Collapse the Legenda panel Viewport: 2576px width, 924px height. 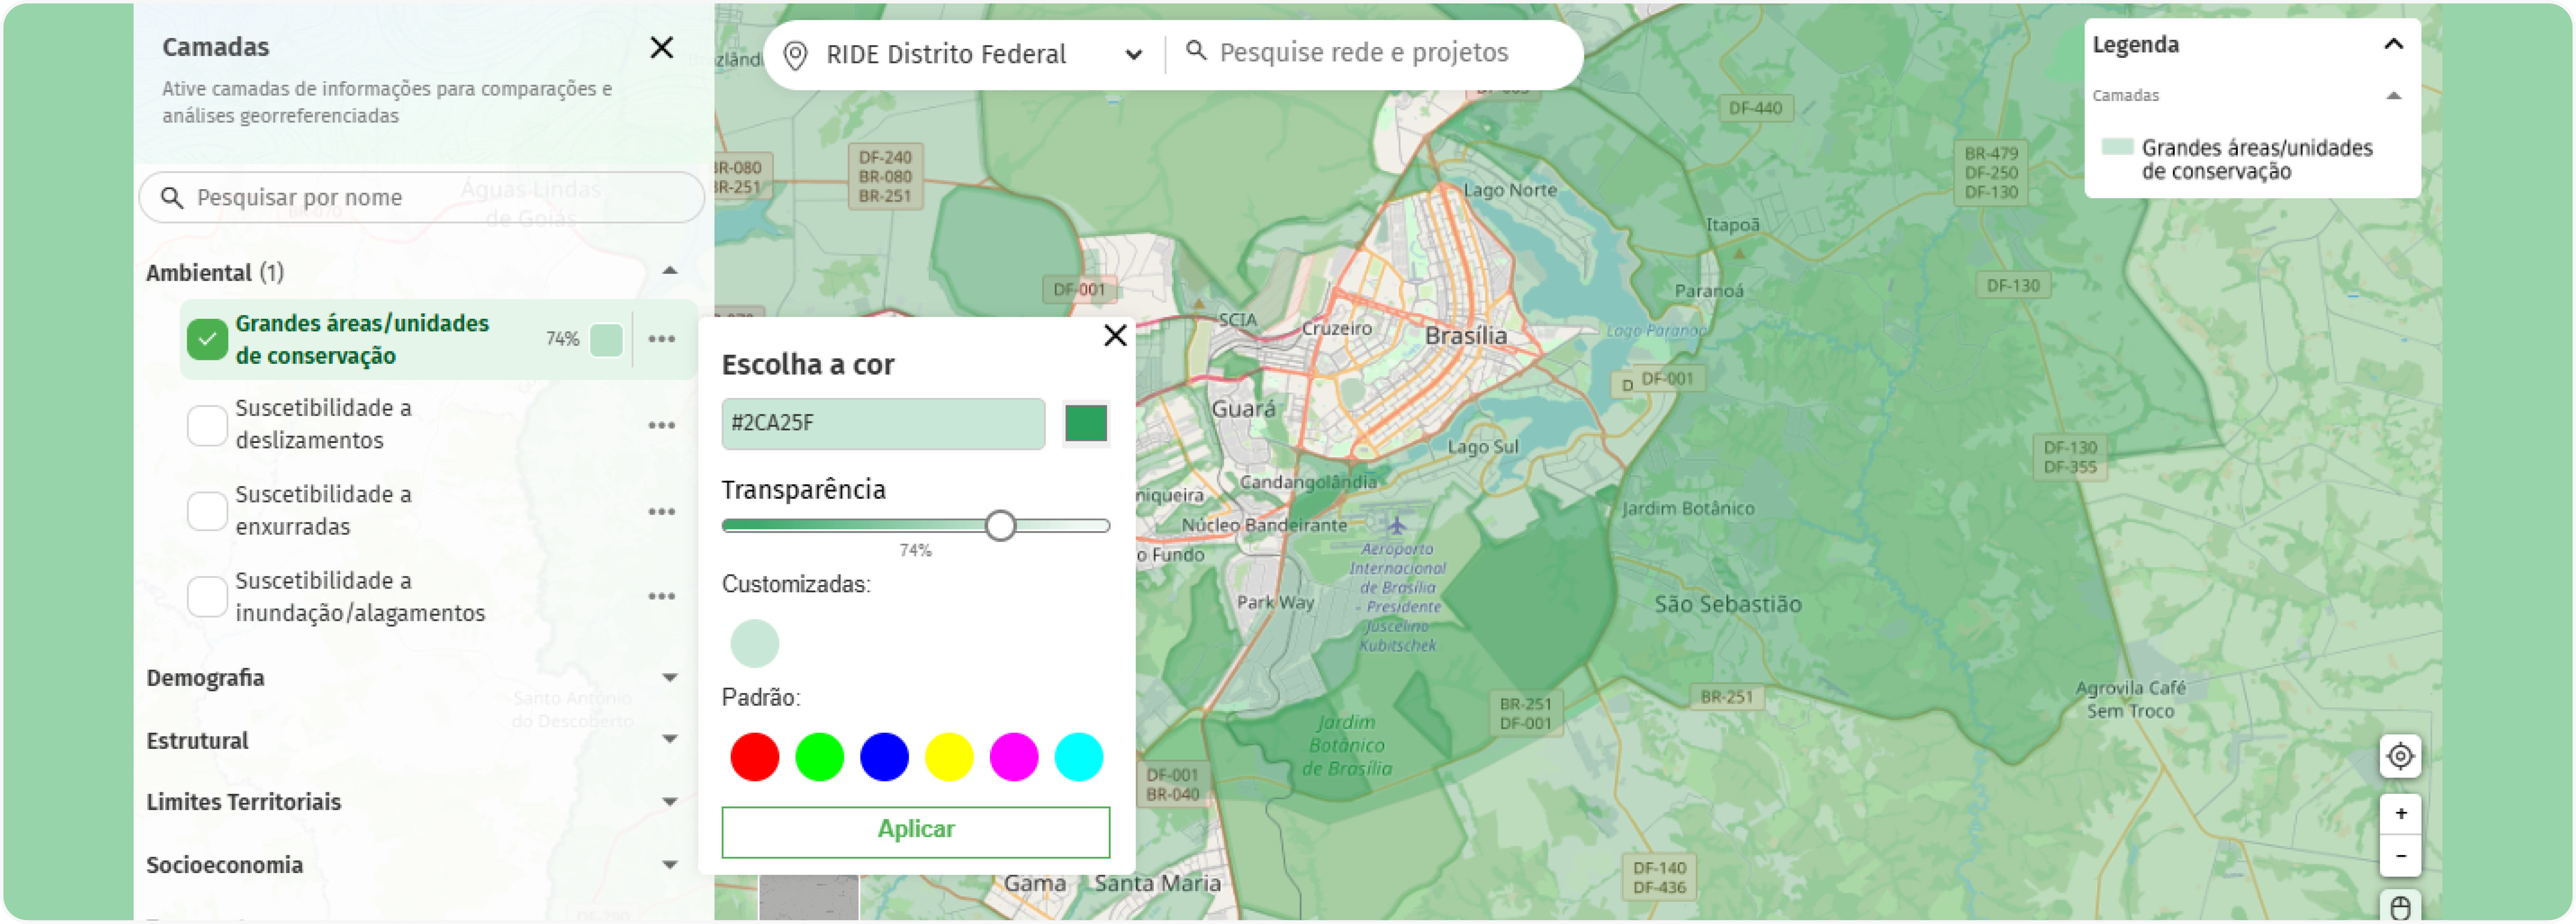tap(2393, 44)
